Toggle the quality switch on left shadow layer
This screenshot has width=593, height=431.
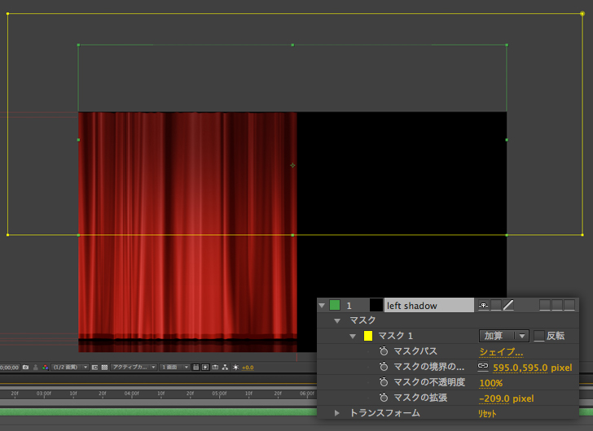[x=508, y=306]
